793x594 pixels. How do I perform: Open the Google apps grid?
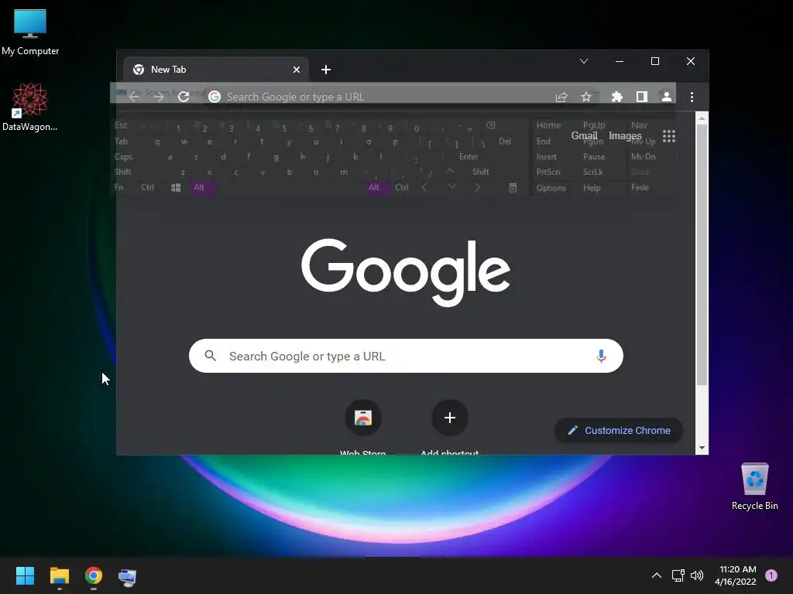[669, 136]
